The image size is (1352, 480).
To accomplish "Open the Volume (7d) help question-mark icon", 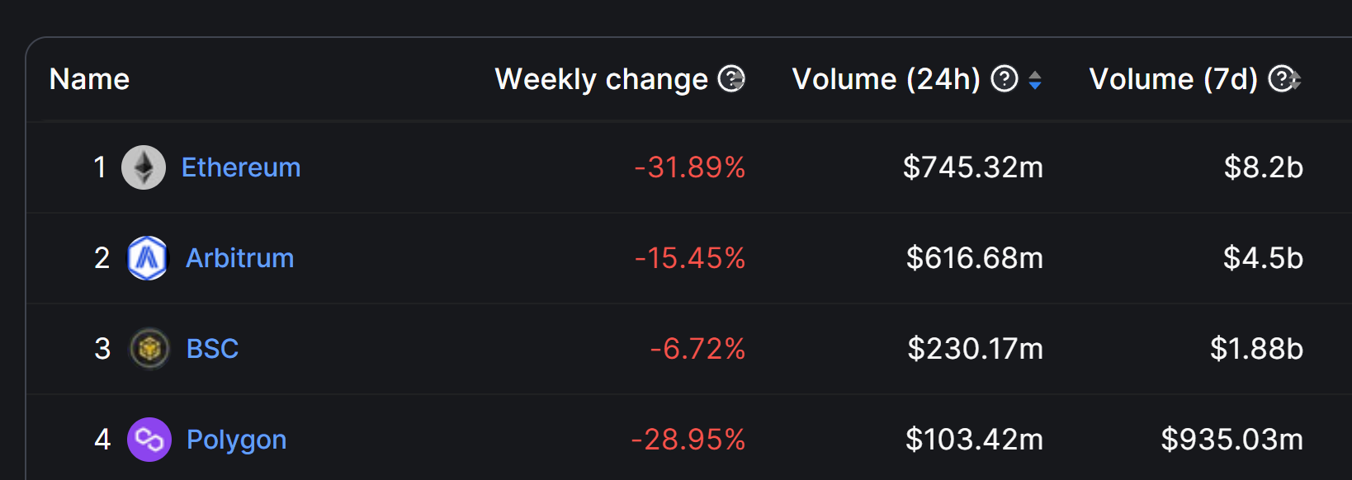I will [1280, 79].
